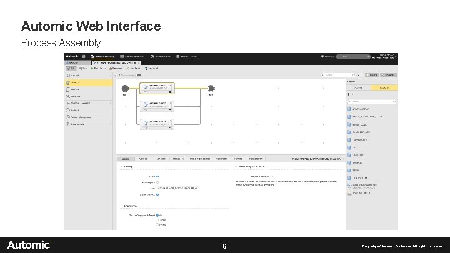Screen dimensions: 450x253
Task: Open the Version Management sidebar item
Action: (x=89, y=117)
